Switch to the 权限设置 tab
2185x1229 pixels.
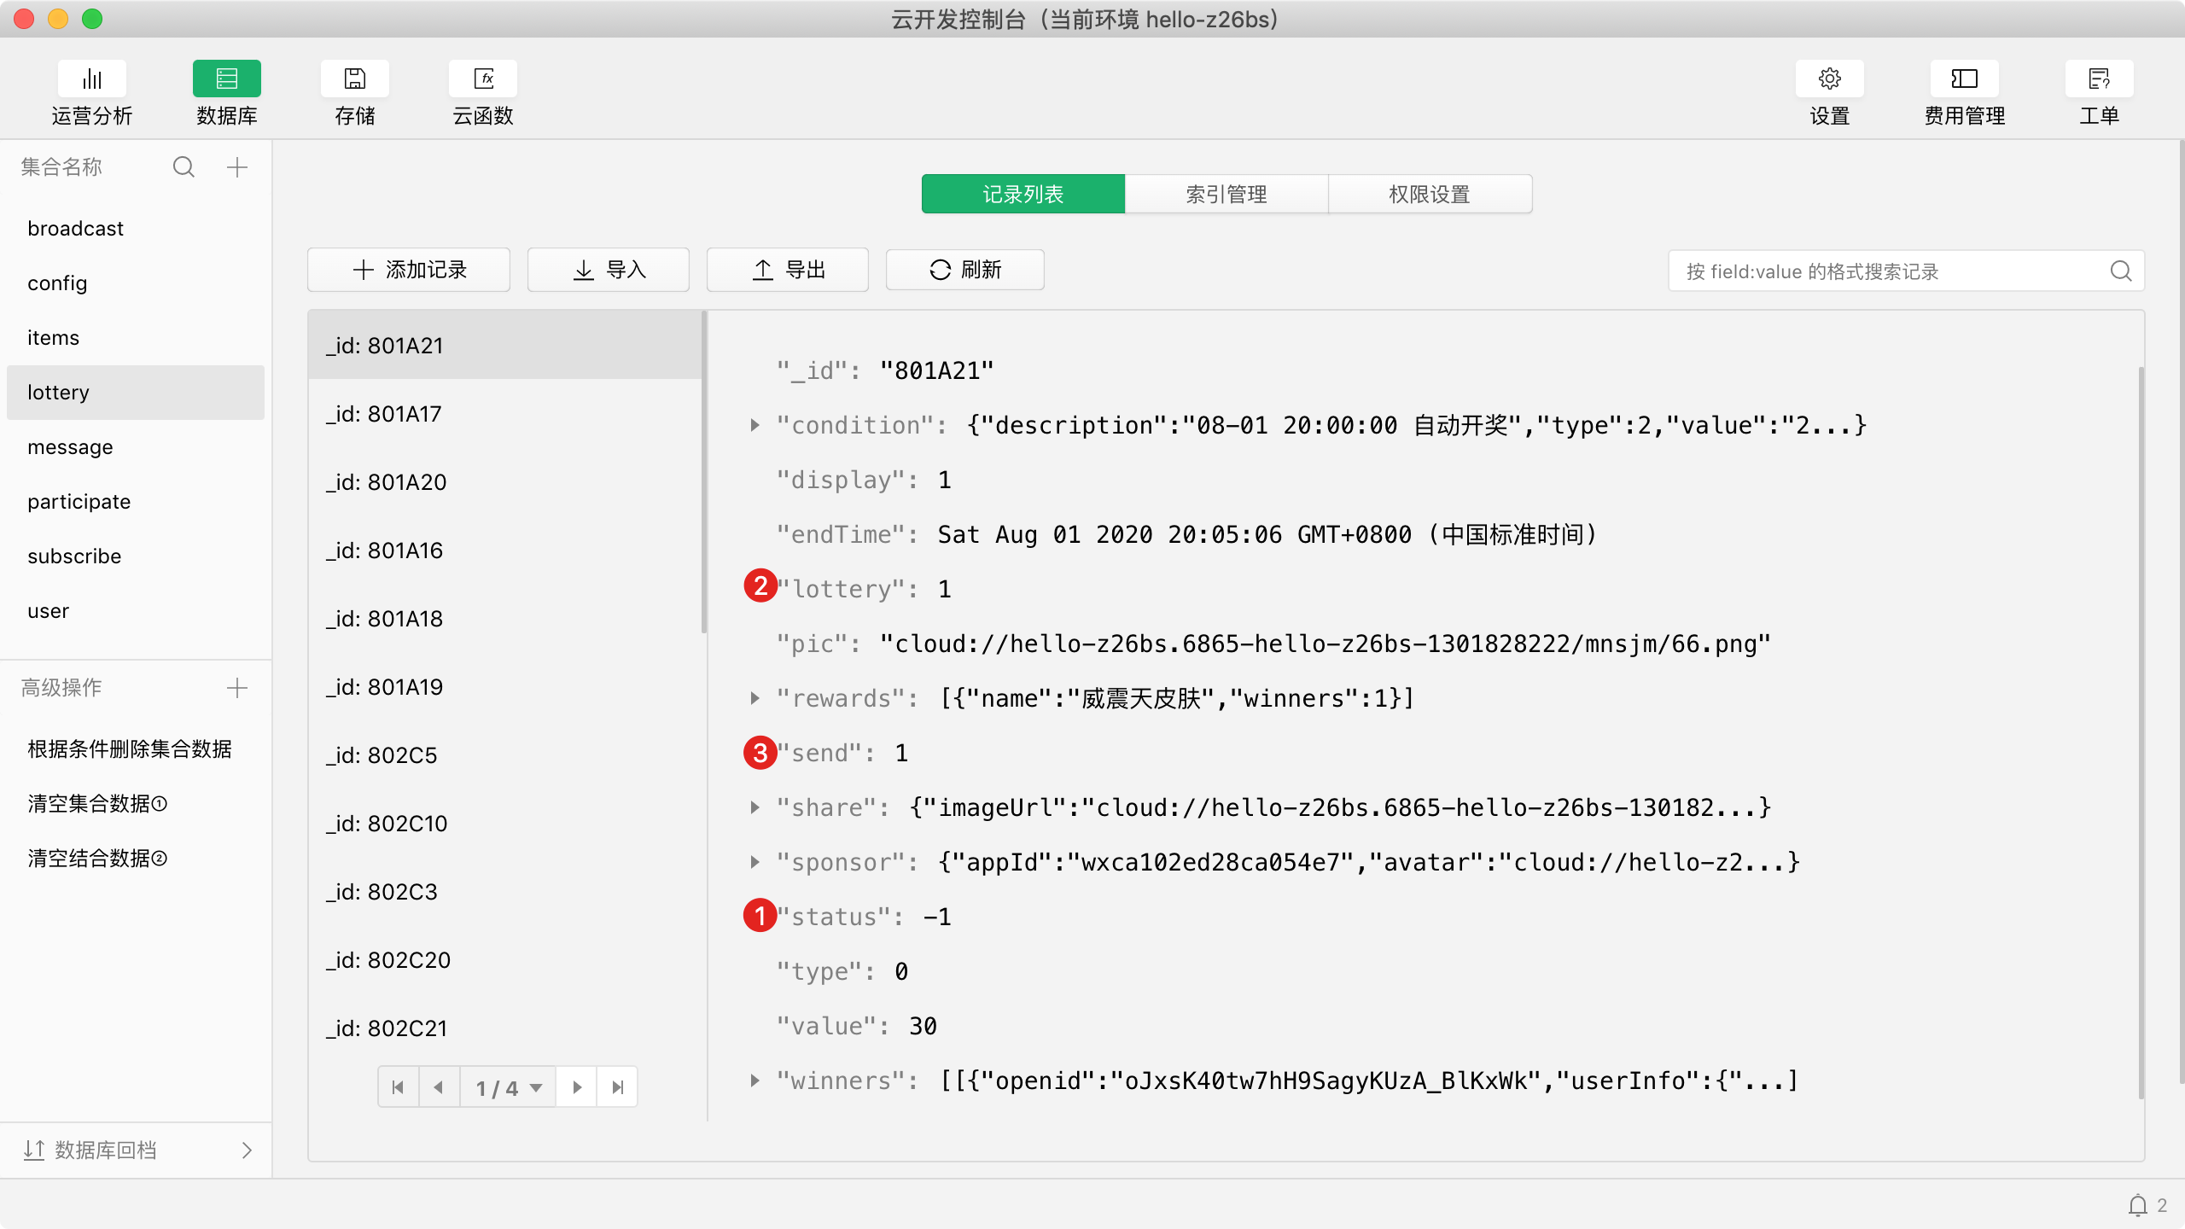coord(1429,195)
